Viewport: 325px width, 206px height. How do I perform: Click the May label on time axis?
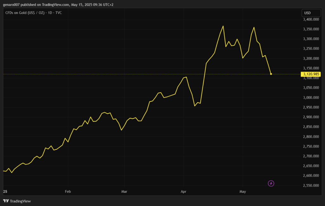242,191
